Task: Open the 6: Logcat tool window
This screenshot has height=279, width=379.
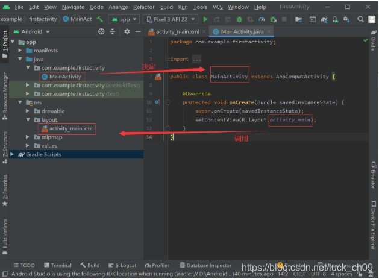Action: click(122, 265)
